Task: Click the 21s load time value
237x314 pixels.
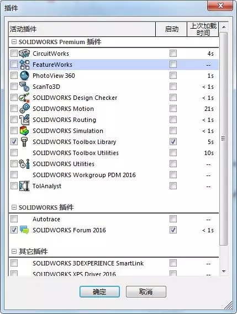Action: coord(209,109)
